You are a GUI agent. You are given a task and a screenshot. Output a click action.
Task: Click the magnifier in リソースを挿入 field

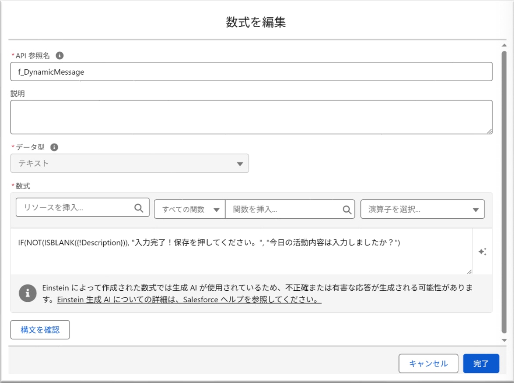coord(139,208)
